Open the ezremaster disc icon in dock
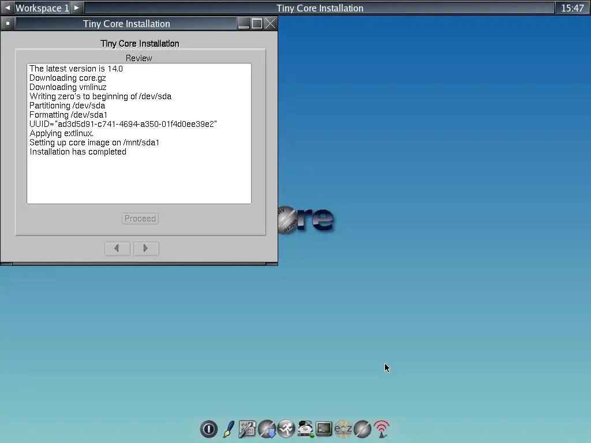Image resolution: width=591 pixels, height=443 pixels. [x=343, y=429]
